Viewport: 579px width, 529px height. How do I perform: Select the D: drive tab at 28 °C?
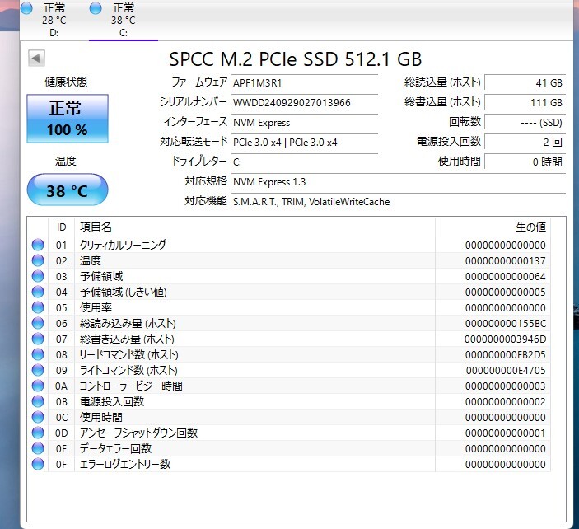[x=54, y=20]
